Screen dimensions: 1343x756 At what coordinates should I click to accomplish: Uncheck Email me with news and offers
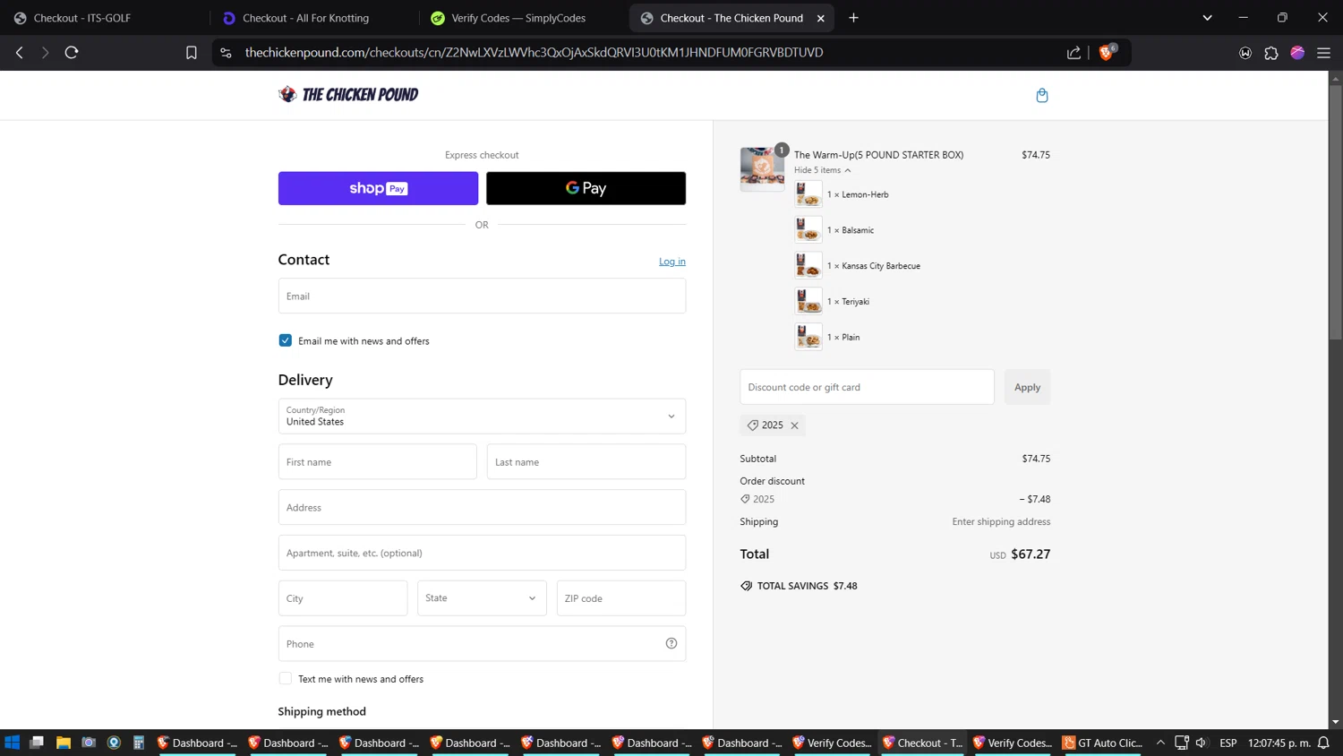285,340
